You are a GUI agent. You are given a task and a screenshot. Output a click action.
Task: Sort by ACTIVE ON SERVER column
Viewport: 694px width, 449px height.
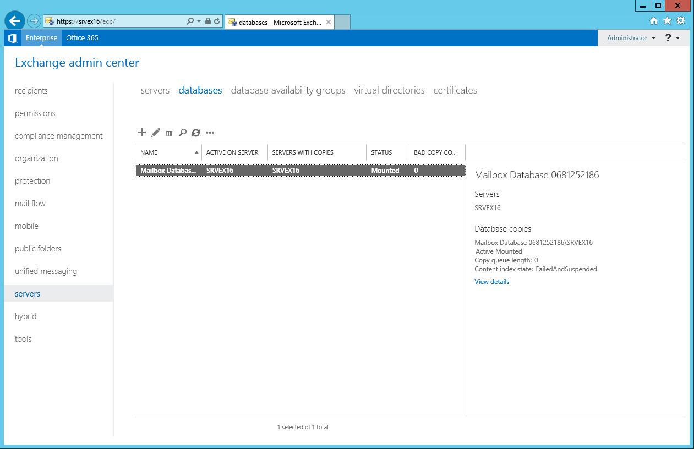(234, 152)
